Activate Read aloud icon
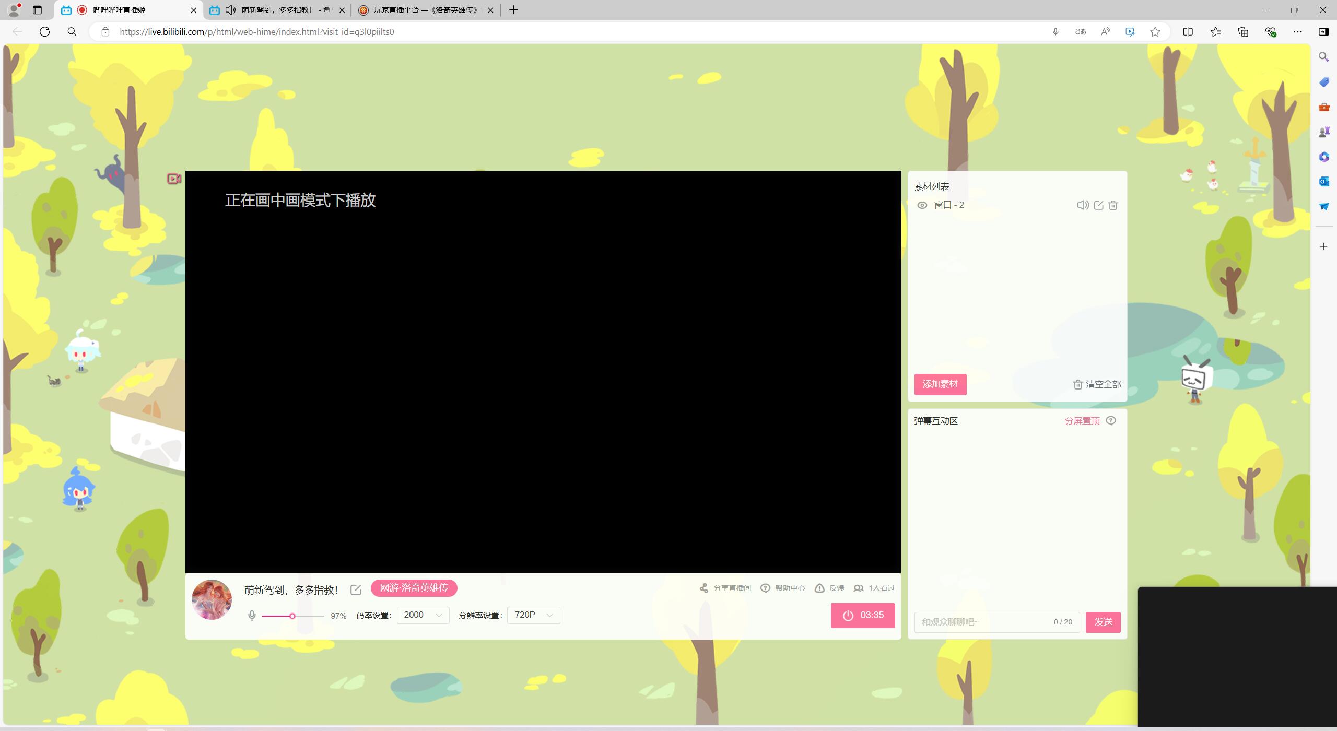Screen dimensions: 1337x731 pyautogui.click(x=1106, y=32)
